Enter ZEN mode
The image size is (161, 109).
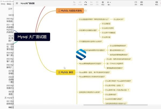[x=136, y=3]
